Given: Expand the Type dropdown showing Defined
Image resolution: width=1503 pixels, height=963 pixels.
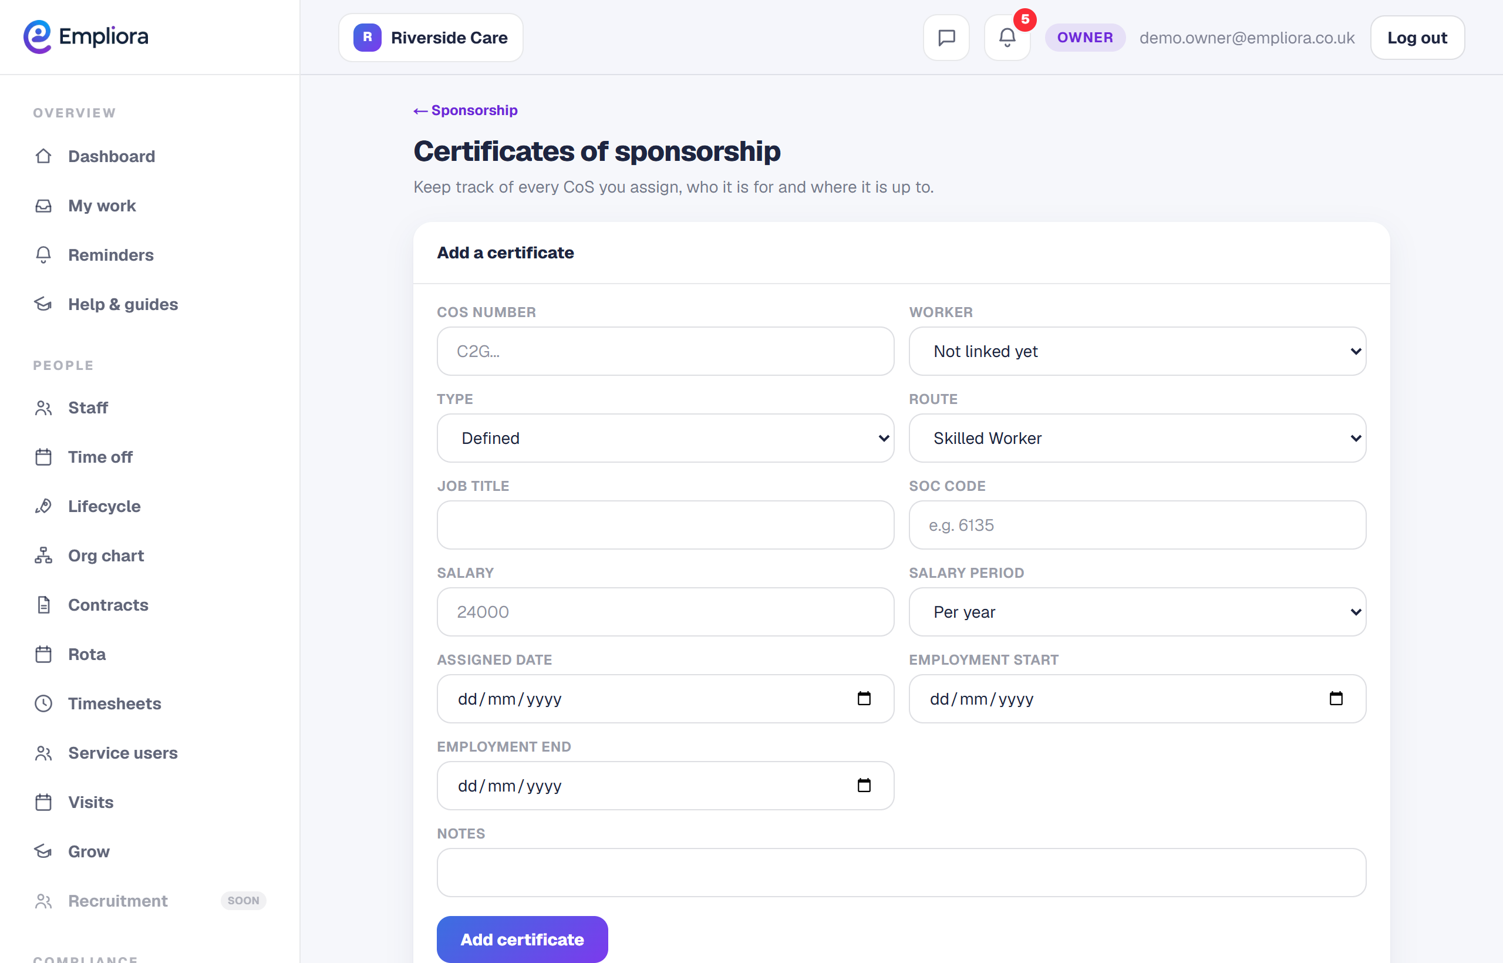Looking at the screenshot, I should click(665, 439).
